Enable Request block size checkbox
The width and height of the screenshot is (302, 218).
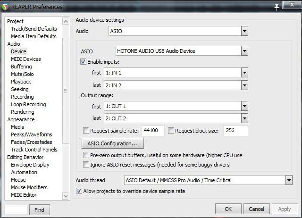(171, 131)
